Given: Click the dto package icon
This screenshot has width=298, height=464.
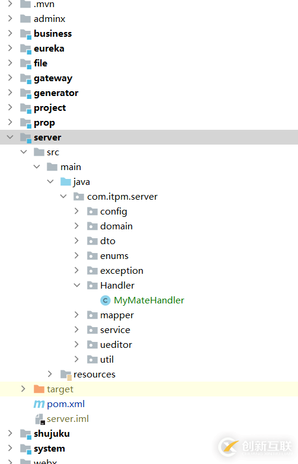Looking at the screenshot, I should 92,241.
